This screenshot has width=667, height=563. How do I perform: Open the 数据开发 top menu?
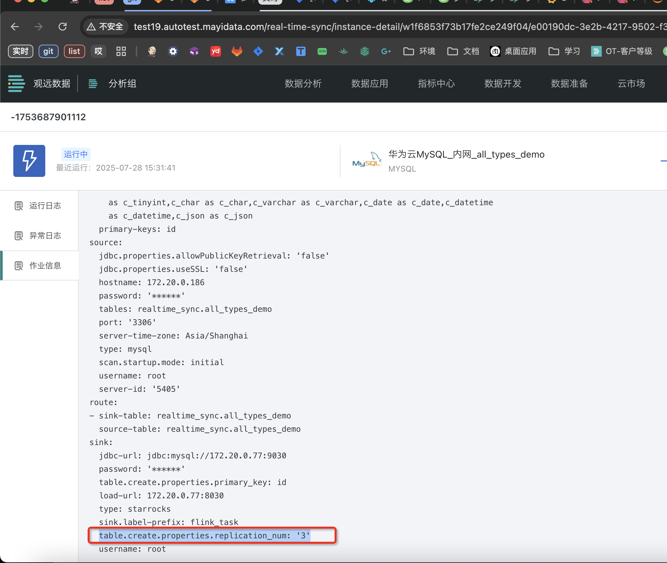coord(503,84)
